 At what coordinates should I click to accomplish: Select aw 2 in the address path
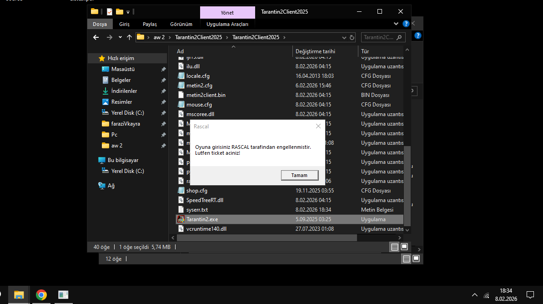[x=159, y=37]
